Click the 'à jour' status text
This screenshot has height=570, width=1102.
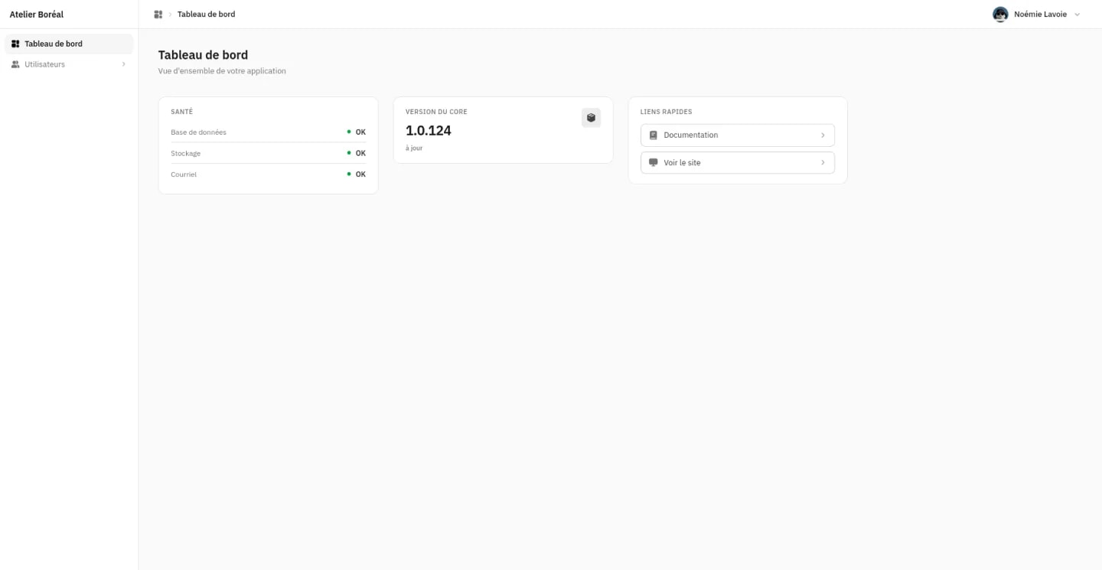[x=414, y=148]
